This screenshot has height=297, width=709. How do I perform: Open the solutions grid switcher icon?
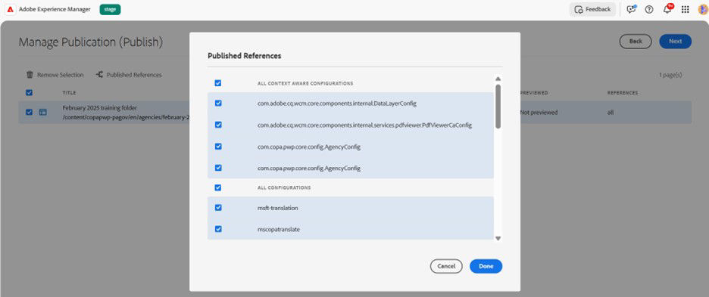click(x=686, y=10)
